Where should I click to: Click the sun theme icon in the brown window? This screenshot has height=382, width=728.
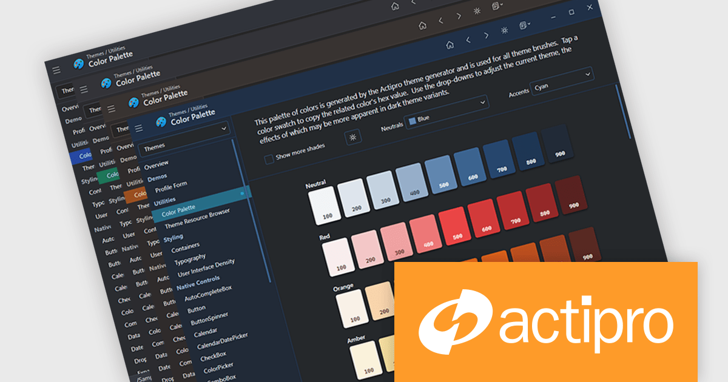point(477,11)
